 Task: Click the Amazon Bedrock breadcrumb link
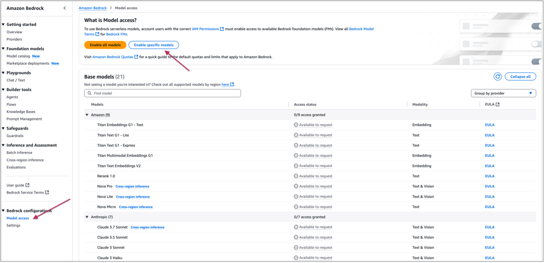92,8
